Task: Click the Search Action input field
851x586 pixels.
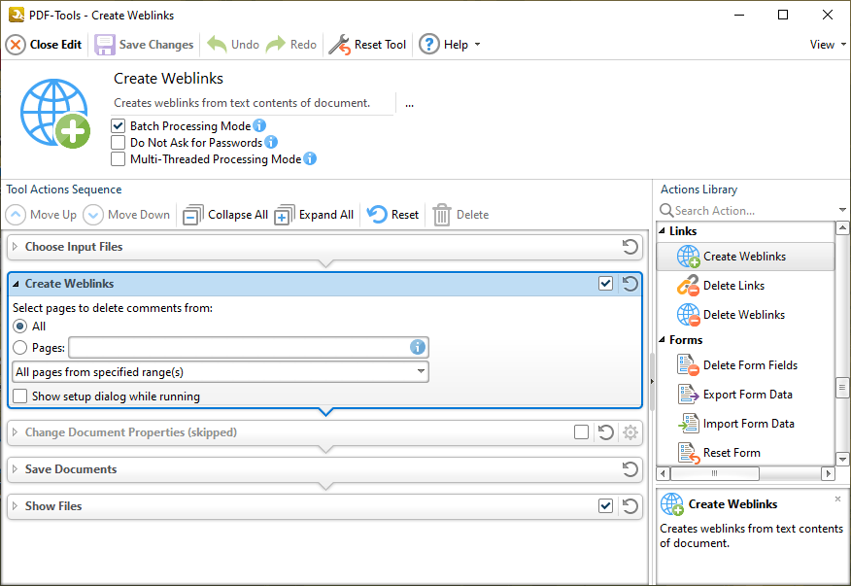Action: [750, 211]
